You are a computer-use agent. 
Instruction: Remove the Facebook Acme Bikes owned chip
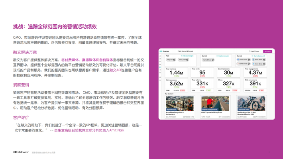click(x=249, y=59)
